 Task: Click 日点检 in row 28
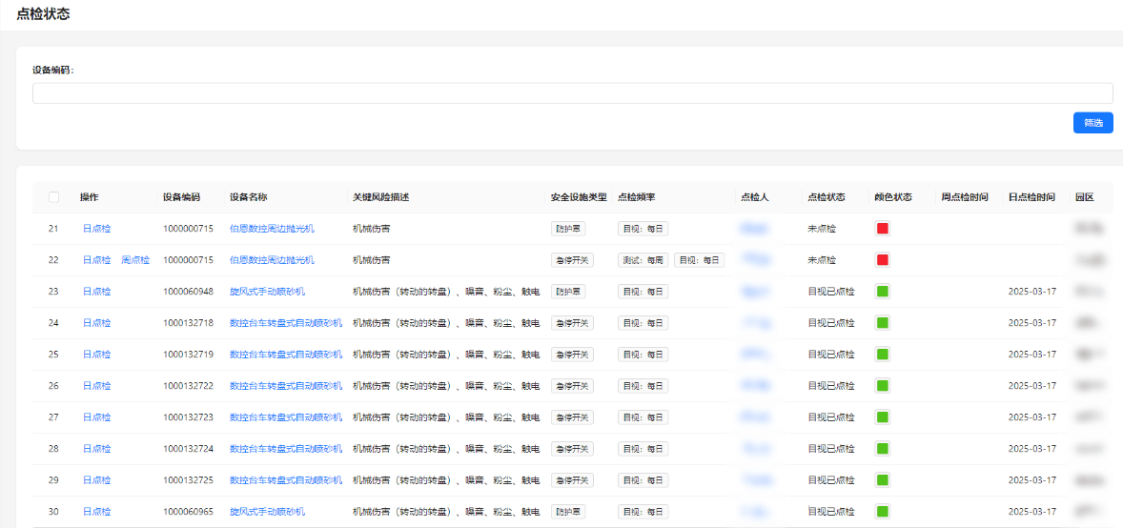coord(96,449)
